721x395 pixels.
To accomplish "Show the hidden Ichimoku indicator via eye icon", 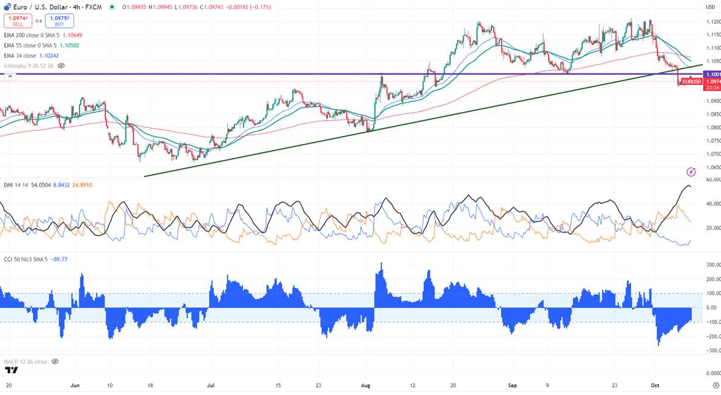I will (x=61, y=66).
